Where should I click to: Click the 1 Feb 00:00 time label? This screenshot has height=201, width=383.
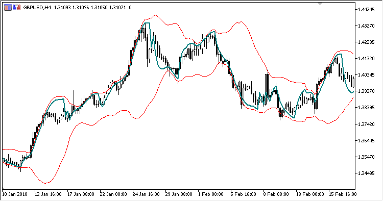[x=211, y=194]
